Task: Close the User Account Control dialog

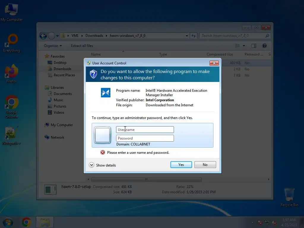Action: (x=214, y=63)
